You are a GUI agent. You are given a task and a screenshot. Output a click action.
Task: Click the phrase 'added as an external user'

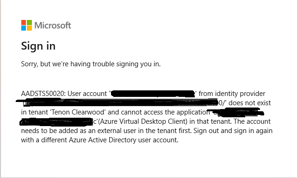coord(103,131)
